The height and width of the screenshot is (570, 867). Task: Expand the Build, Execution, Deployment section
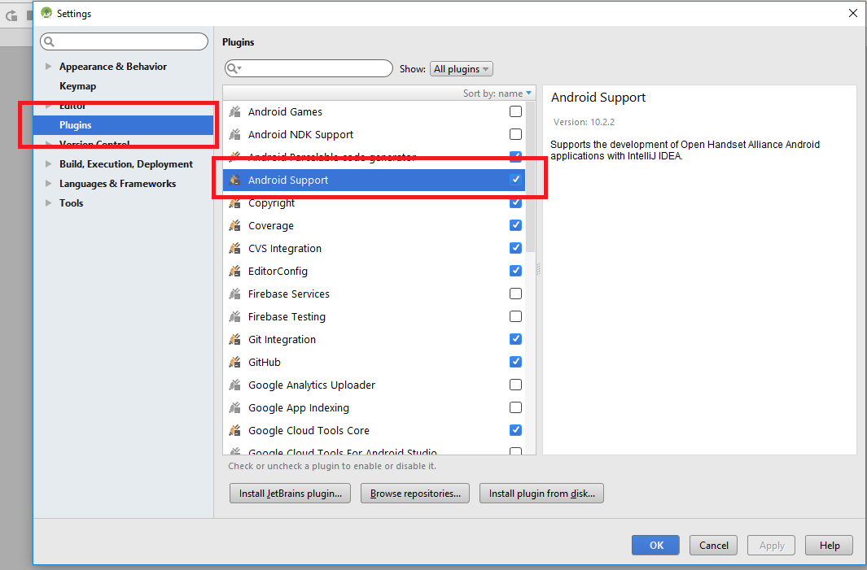pyautogui.click(x=49, y=164)
